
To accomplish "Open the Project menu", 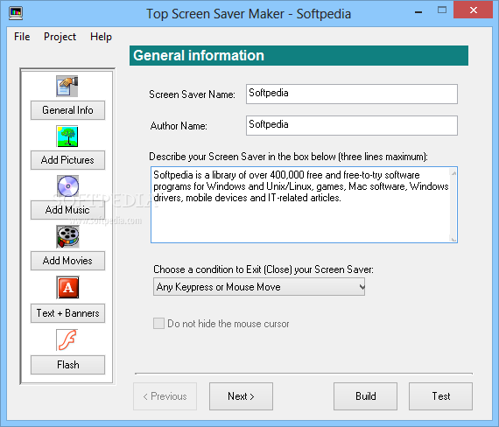I will click(60, 37).
